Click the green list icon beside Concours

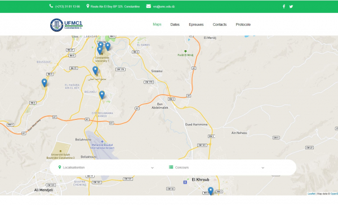tap(171, 167)
